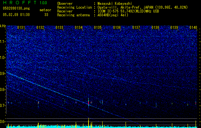Click the date stamp 05.02.09 01:30

[x=16, y=15]
